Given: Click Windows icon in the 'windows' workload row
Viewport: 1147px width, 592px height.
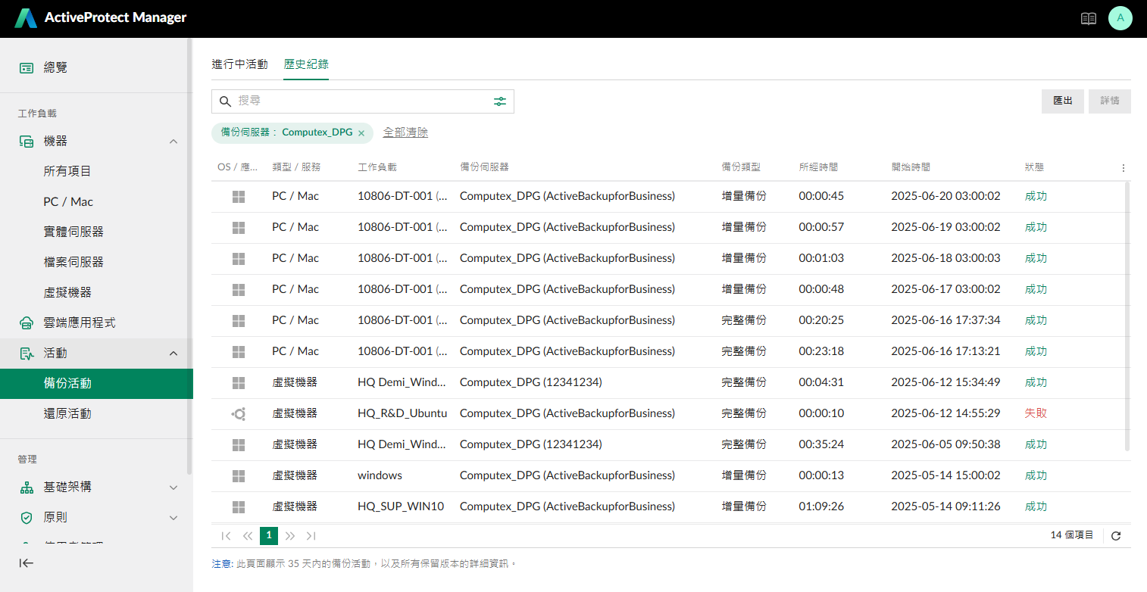Looking at the screenshot, I should (239, 475).
